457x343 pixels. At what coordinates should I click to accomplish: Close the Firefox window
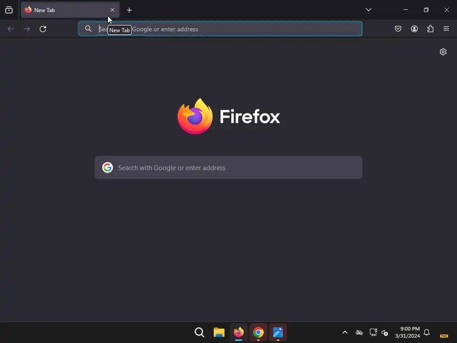(446, 10)
